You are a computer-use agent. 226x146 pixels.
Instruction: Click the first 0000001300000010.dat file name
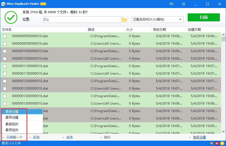(30, 96)
